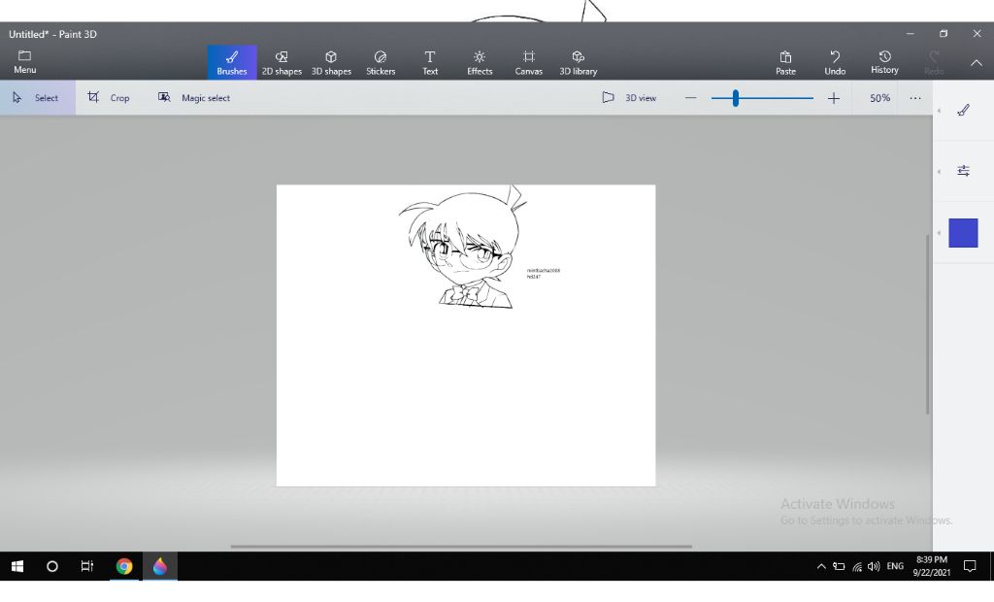
Task: Show hidden system tray icons
Action: (821, 566)
